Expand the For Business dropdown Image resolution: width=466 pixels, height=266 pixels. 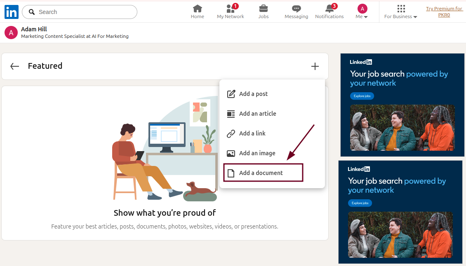[x=400, y=12]
